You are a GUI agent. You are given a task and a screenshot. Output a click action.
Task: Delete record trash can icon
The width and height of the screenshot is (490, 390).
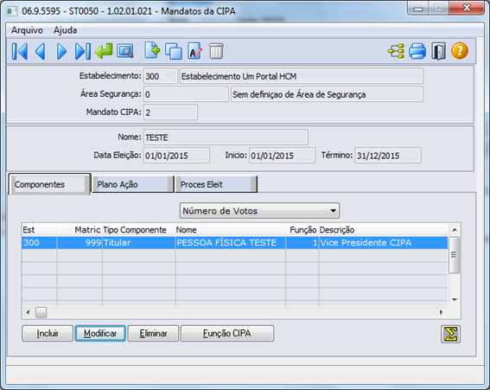[x=216, y=51]
